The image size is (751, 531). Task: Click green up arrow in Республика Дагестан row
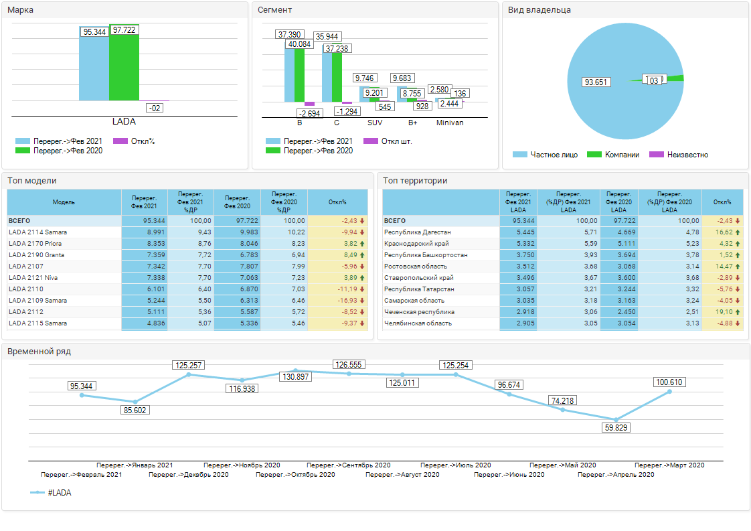[x=738, y=232]
